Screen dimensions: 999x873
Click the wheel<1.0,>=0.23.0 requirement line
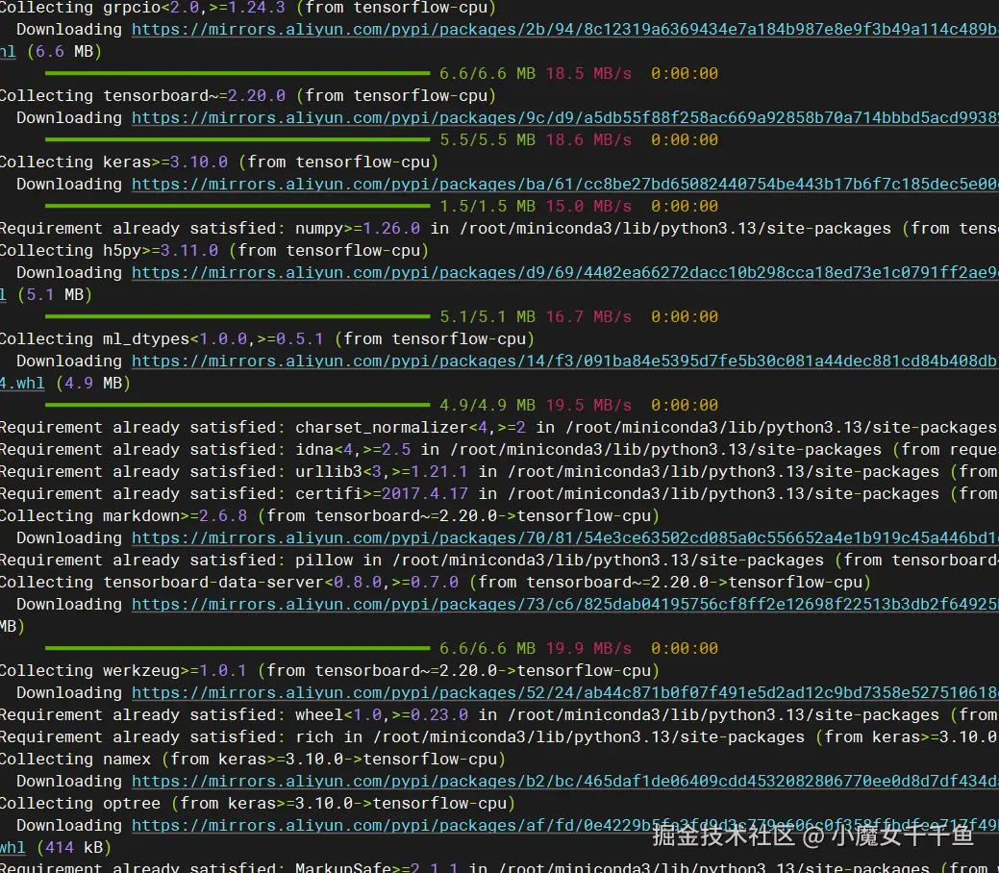click(500, 715)
